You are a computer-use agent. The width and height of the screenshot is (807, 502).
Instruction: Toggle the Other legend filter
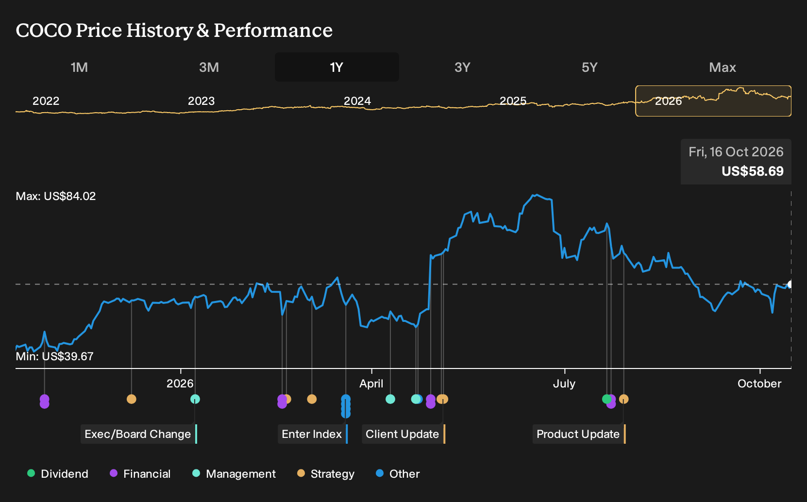[398, 474]
